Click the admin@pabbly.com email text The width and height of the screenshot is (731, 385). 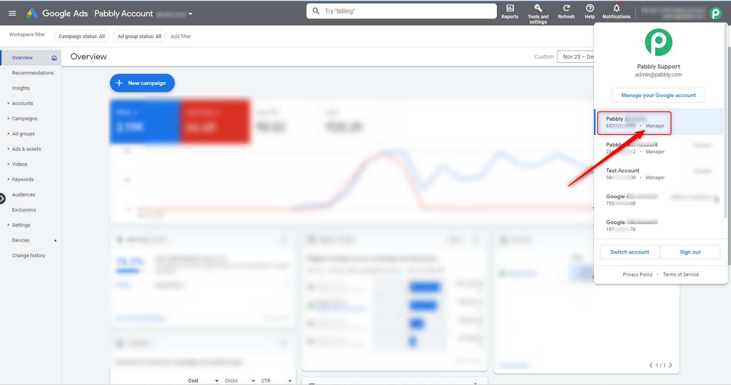659,75
